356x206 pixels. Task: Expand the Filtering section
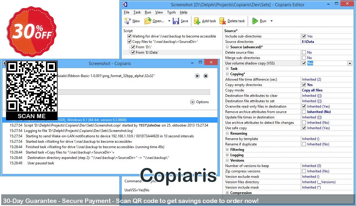click(x=227, y=150)
